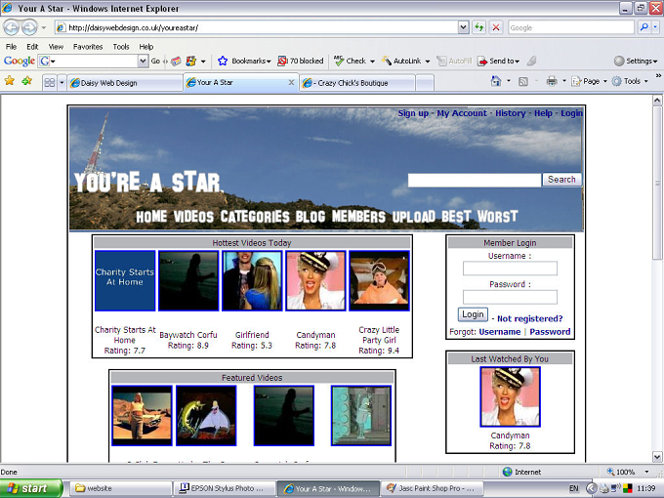The image size is (664, 498).
Task: Open the Girlfriend video thumbnail
Action: click(x=252, y=280)
